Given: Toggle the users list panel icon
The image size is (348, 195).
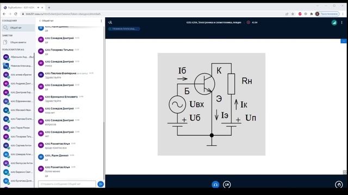Looking at the screenshot, I should pos(110,22).
